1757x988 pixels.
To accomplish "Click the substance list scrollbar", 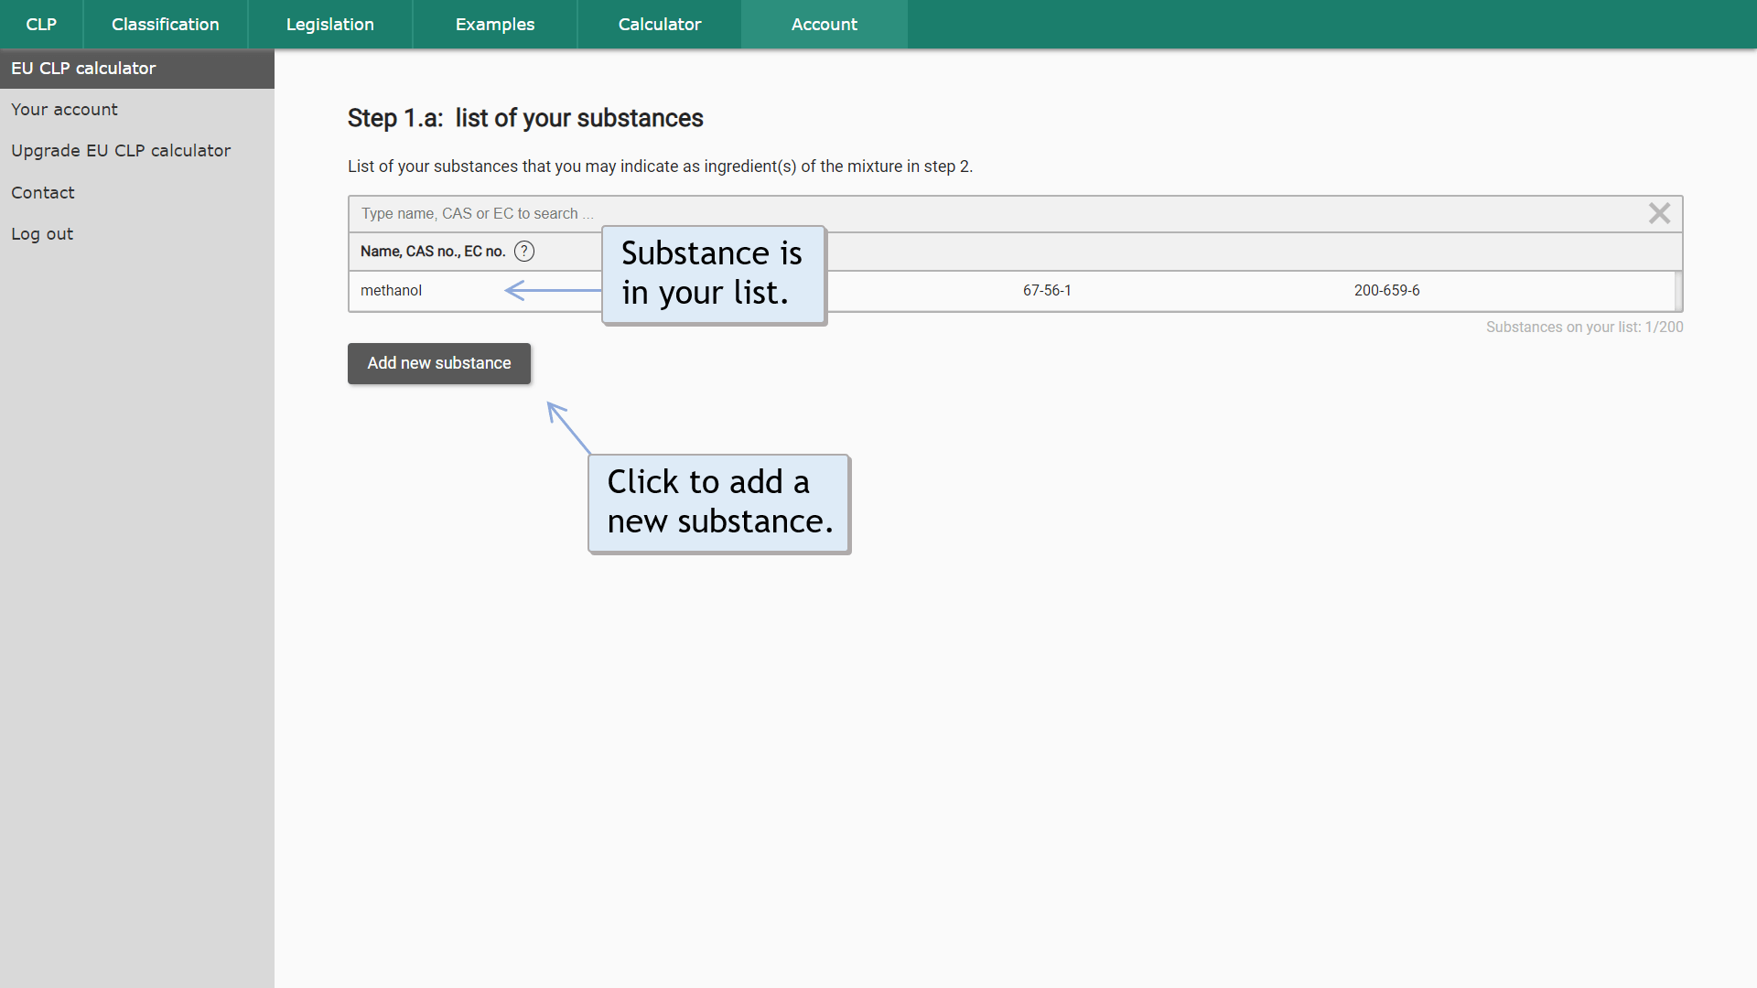I will click(x=1678, y=291).
